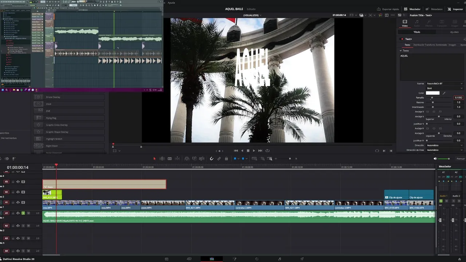This screenshot has height=262, width=466.
Task: Zoom out timeline with minus button
Action: pos(276,159)
